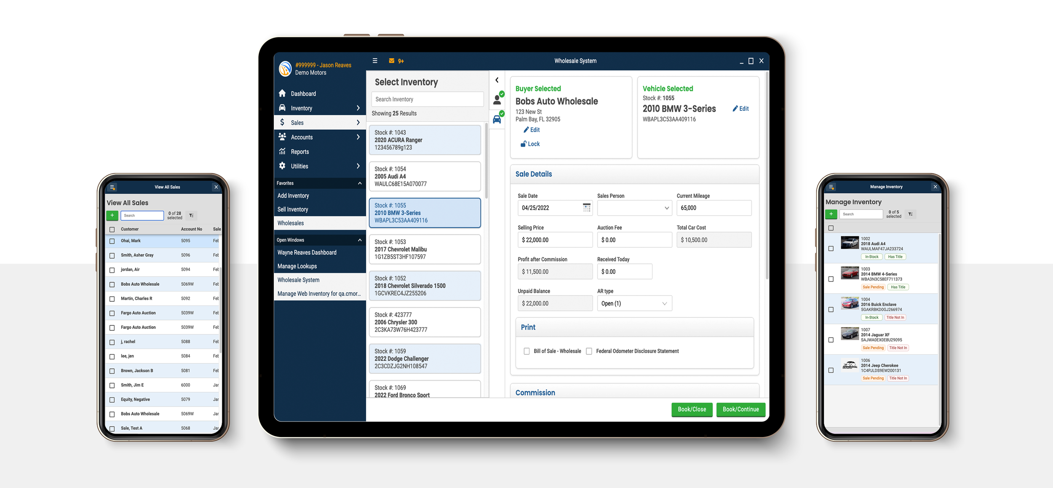
Task: Check the Bill of Sale - Wholesale box
Action: [x=526, y=351]
